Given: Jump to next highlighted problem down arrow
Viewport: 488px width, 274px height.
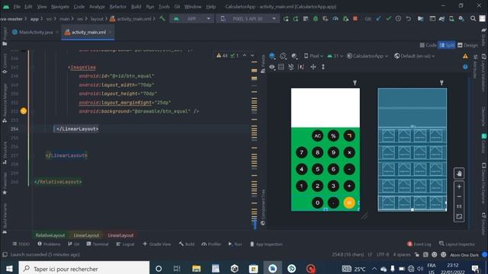Looking at the screenshot, I should click(252, 56).
